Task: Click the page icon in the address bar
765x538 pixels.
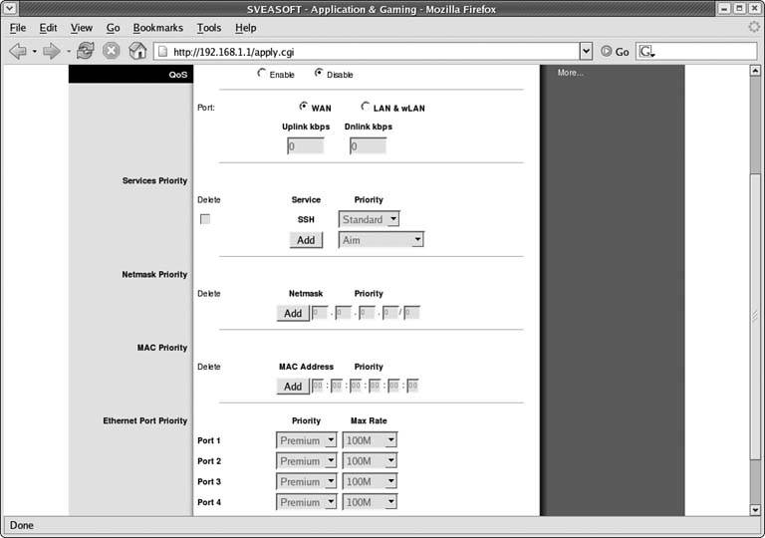Action: 163,51
